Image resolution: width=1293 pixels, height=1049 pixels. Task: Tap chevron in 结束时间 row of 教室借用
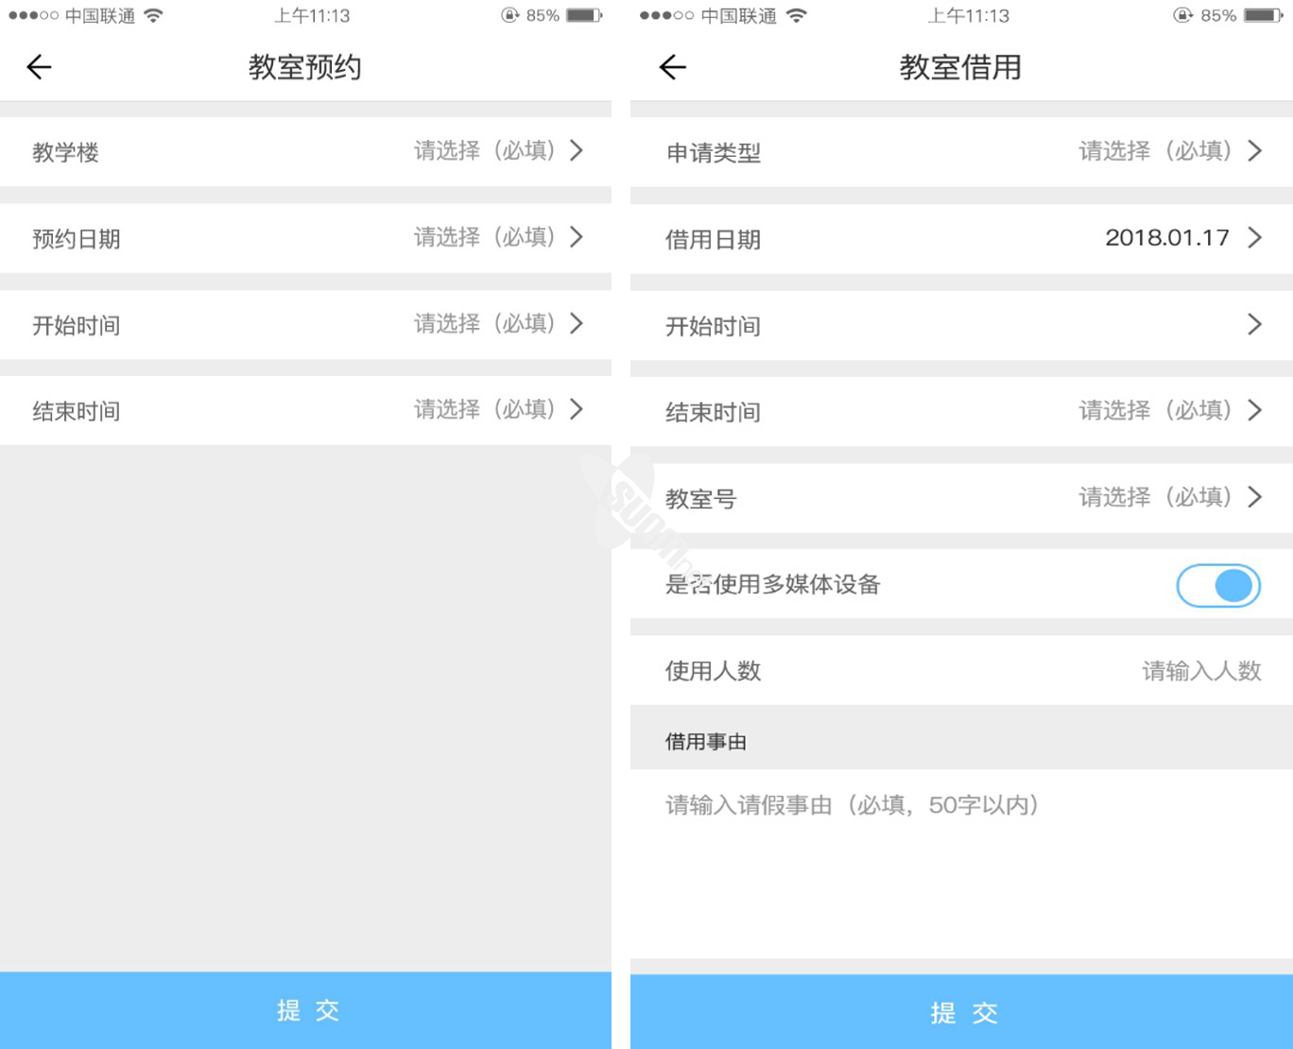(1254, 410)
